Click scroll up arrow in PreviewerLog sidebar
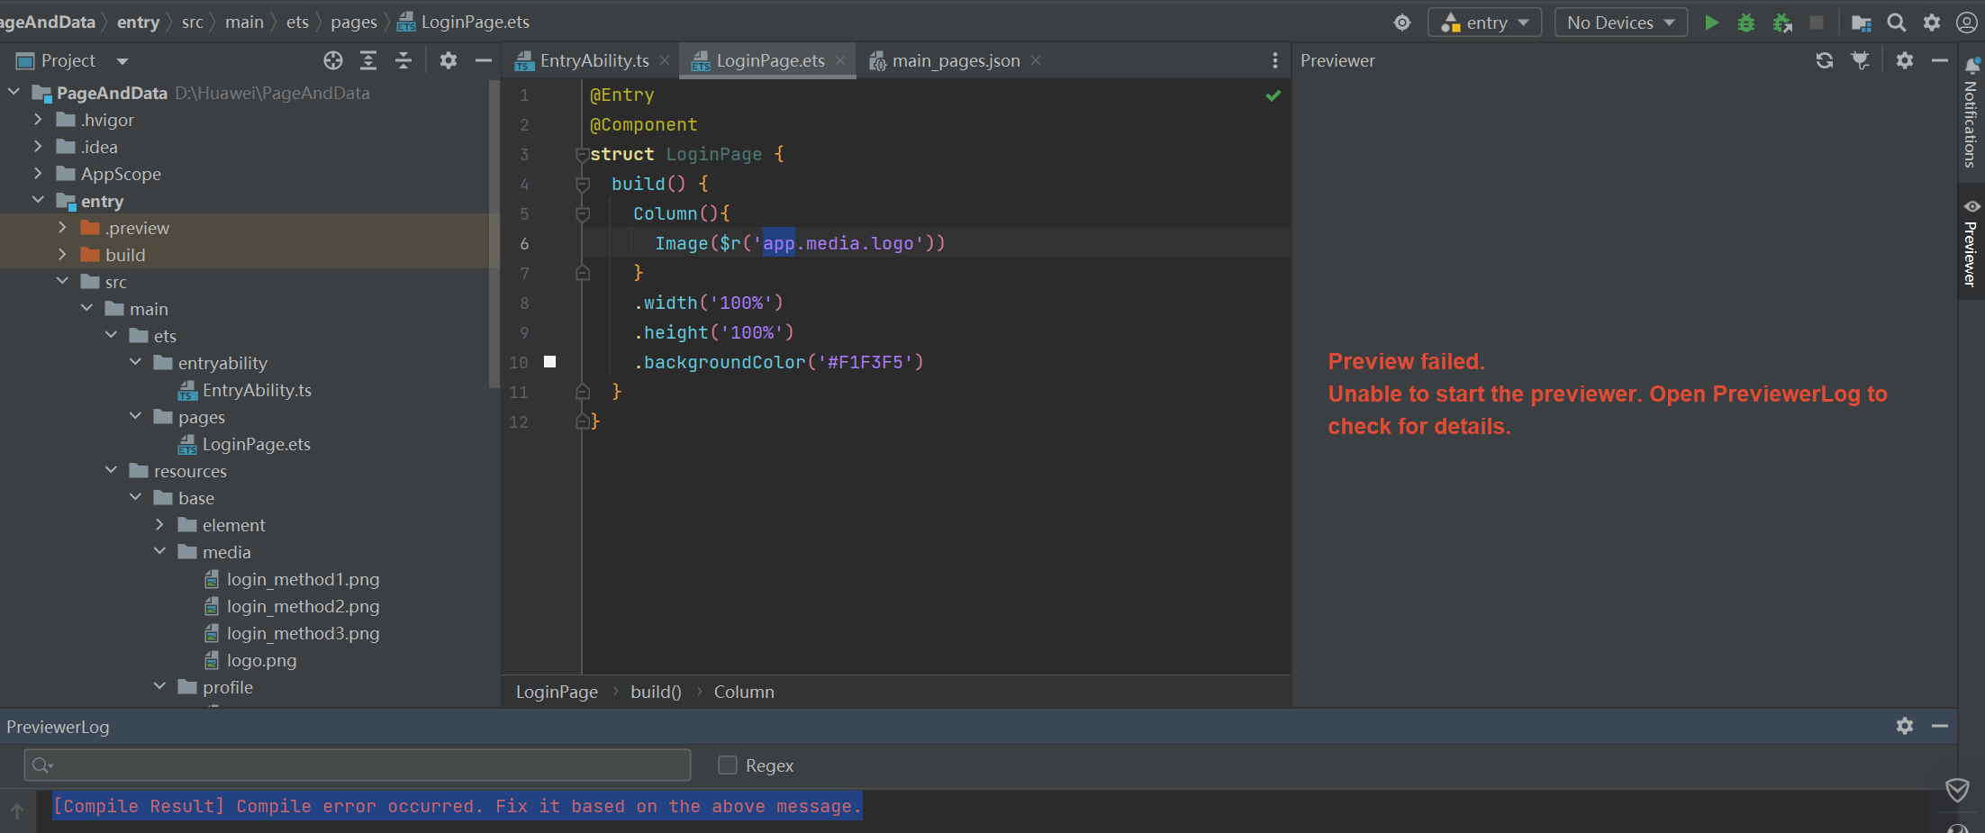This screenshot has width=1985, height=833. 17,810
